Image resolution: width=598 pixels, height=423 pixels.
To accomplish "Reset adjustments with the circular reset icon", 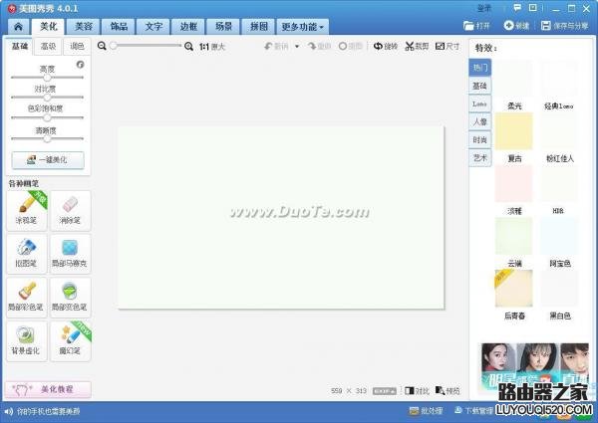I will tap(80, 65).
